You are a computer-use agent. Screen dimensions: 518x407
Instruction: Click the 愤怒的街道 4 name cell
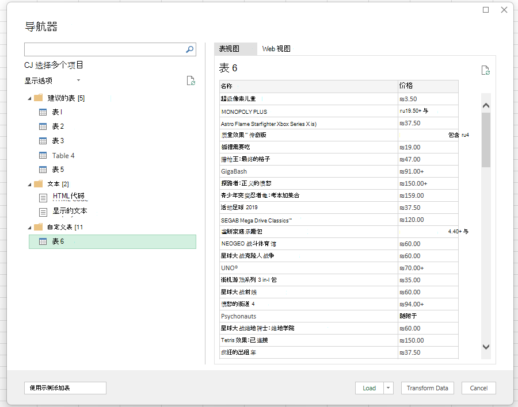point(308,304)
